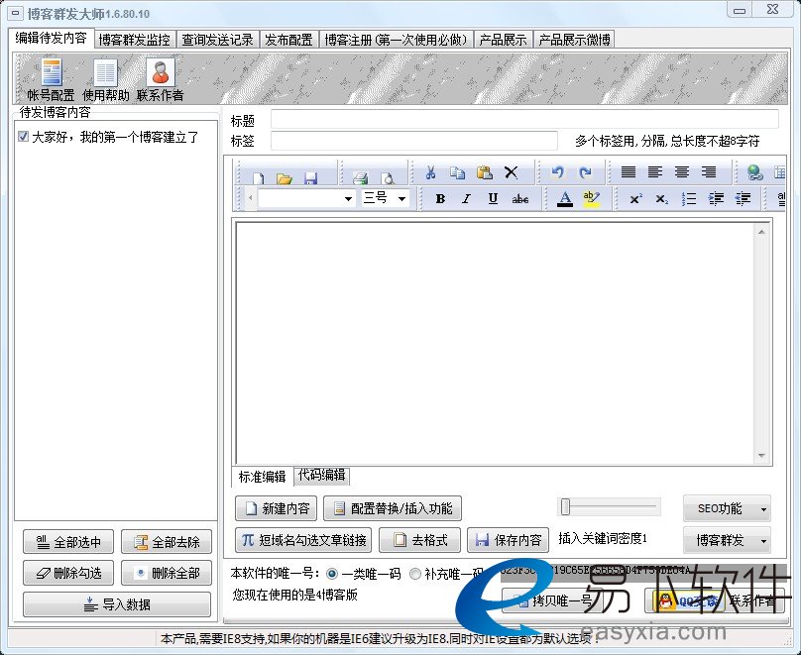Switch to 标准编辑 editor tab
Screen dimensions: 801x655
(x=262, y=477)
